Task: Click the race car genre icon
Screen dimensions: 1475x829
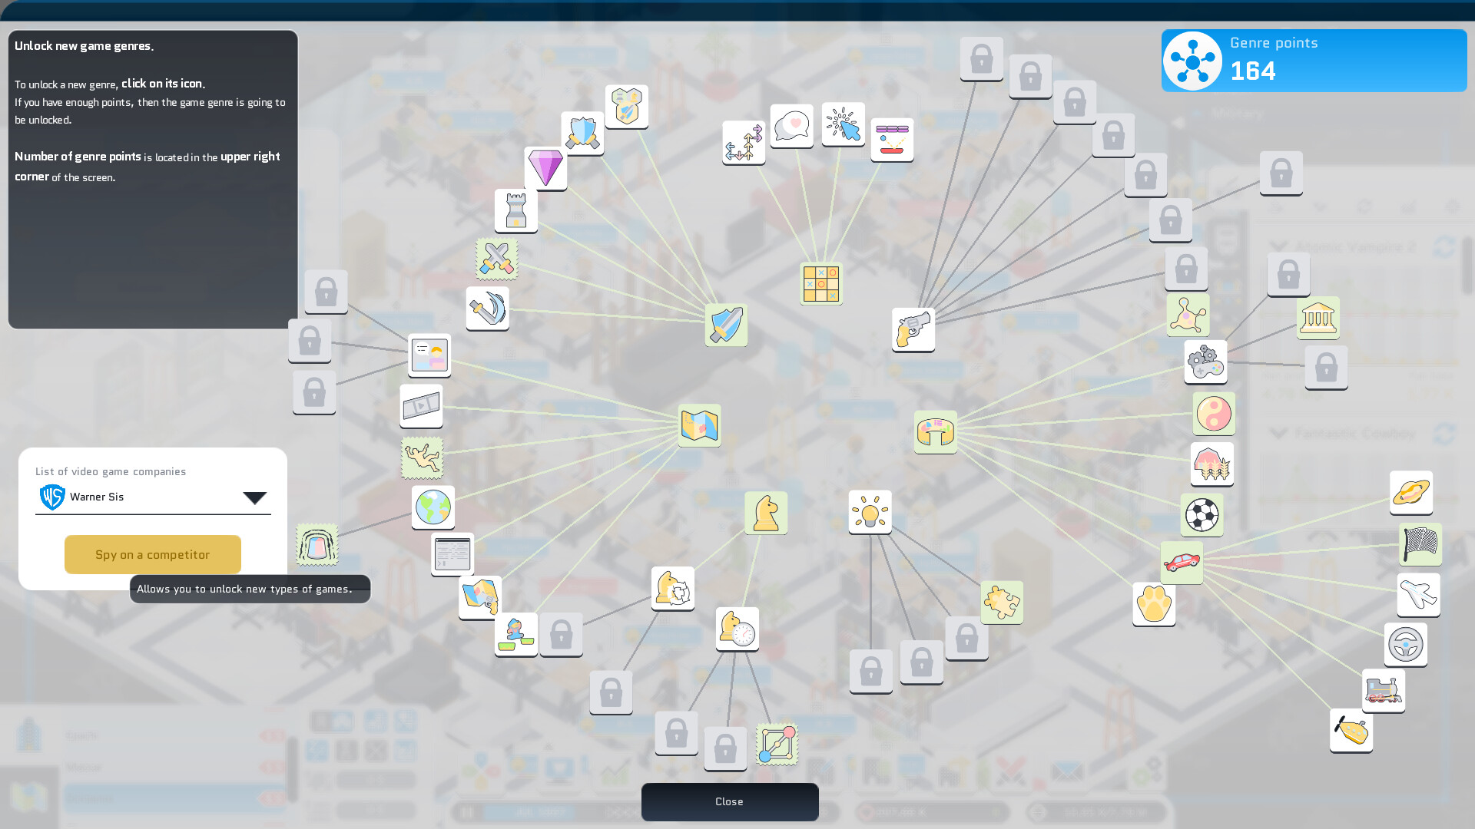Action: 1180,561
